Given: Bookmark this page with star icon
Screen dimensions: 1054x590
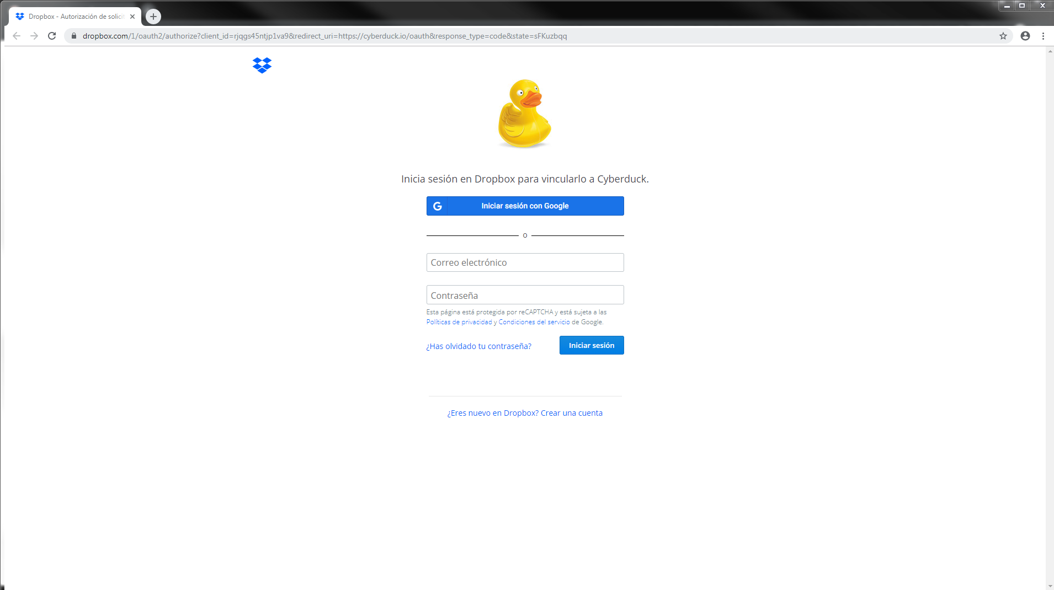Looking at the screenshot, I should (1003, 36).
